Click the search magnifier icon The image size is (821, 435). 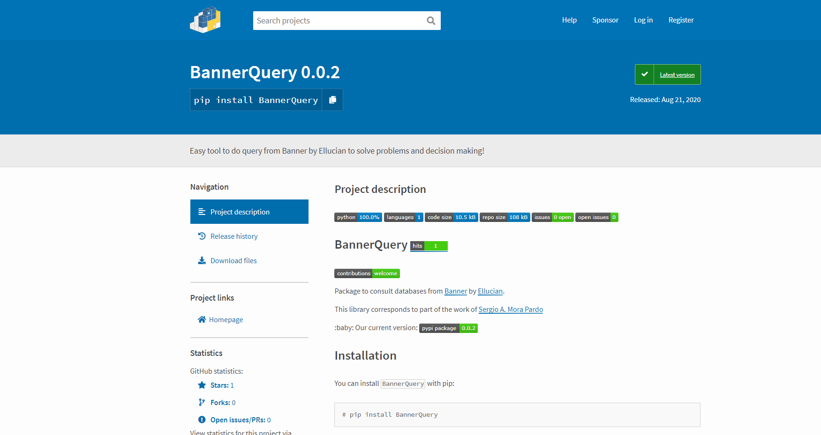[x=430, y=21]
